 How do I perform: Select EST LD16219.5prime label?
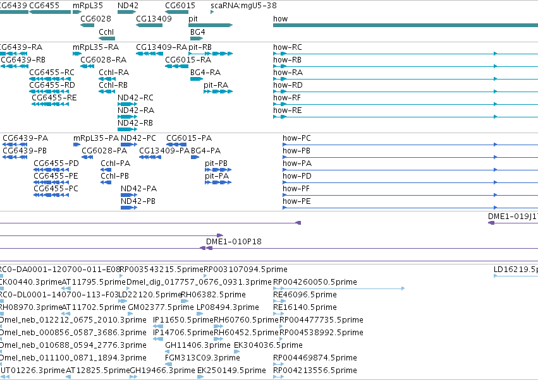coord(516,270)
